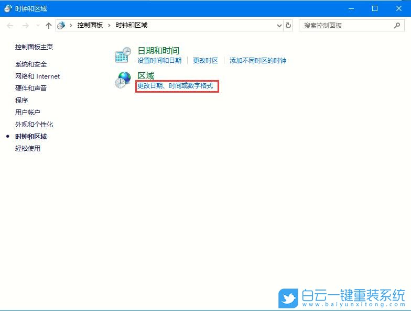Open the 区域 heading link

pos(146,75)
